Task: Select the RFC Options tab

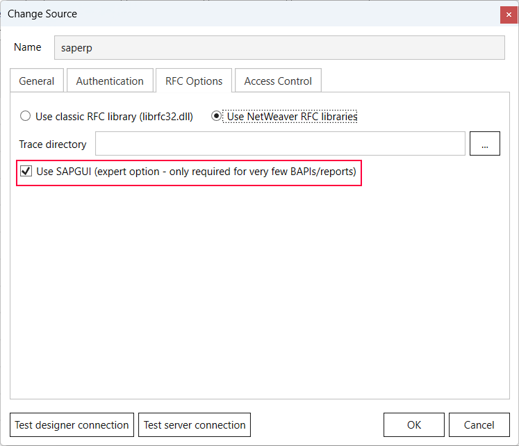Action: tap(194, 81)
